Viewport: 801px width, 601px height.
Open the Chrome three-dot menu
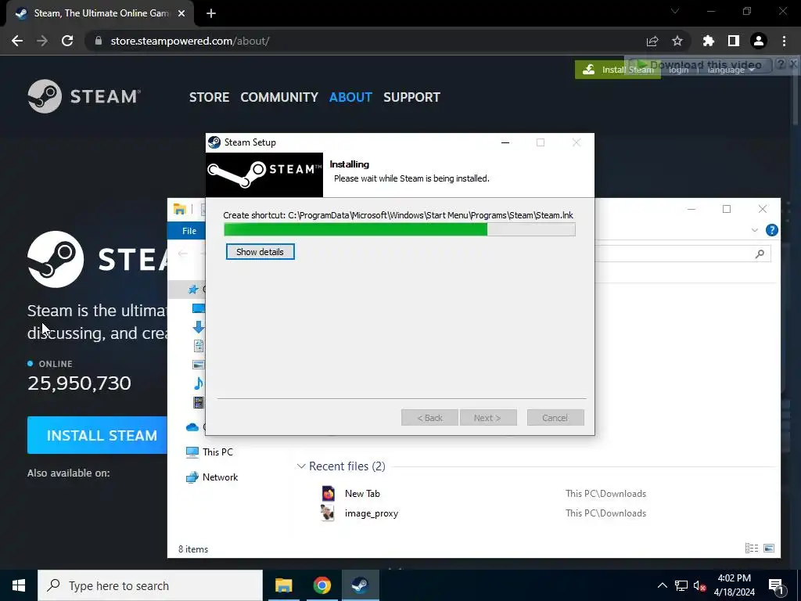(x=784, y=41)
